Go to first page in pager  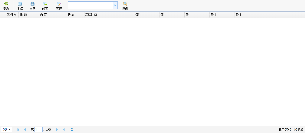[x=18, y=129]
